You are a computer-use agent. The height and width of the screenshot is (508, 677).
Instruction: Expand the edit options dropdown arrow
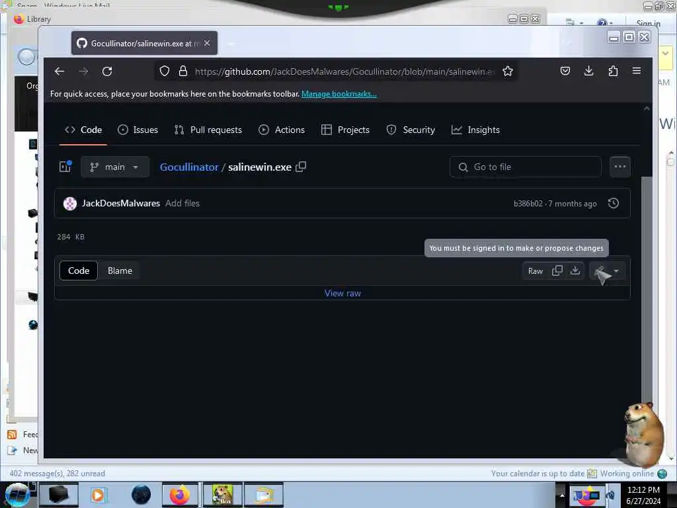coord(616,271)
